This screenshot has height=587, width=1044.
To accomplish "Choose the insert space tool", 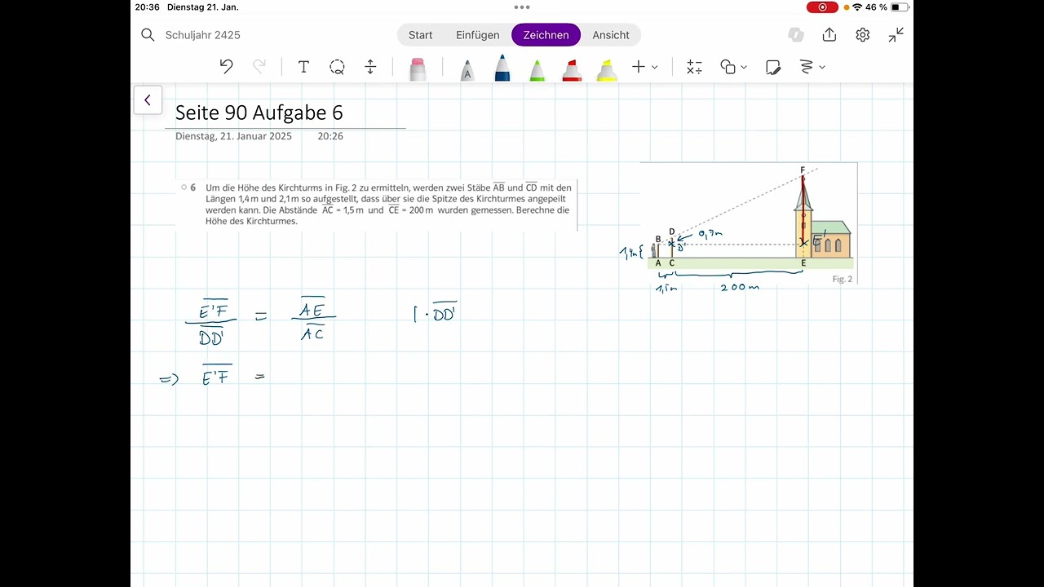I will click(370, 67).
